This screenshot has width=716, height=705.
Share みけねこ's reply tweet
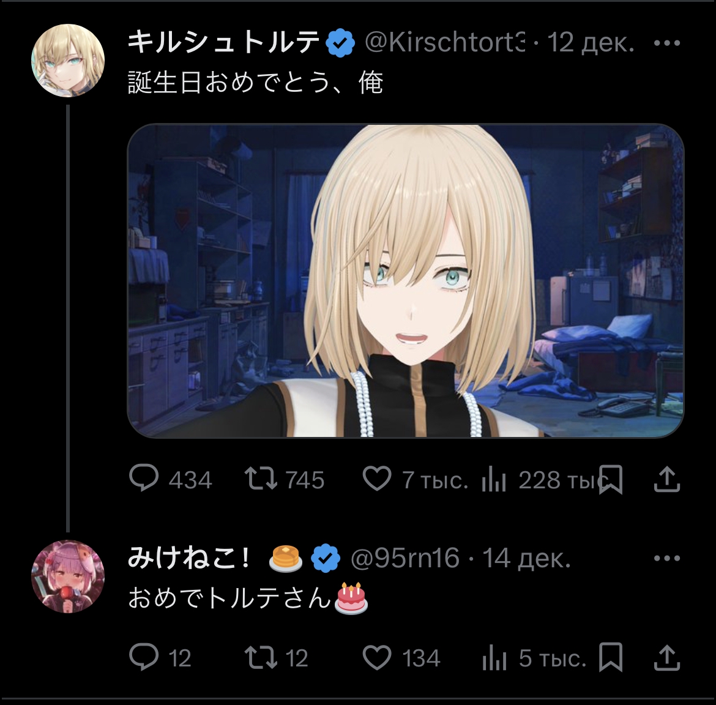coord(667,657)
